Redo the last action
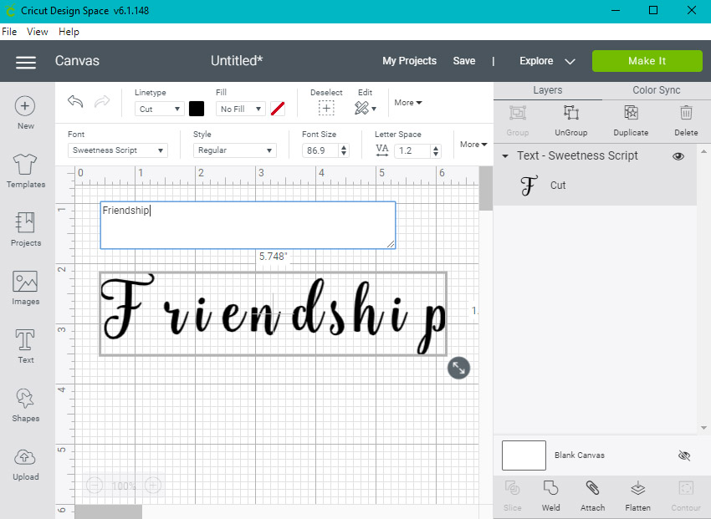This screenshot has width=711, height=519. (x=102, y=101)
